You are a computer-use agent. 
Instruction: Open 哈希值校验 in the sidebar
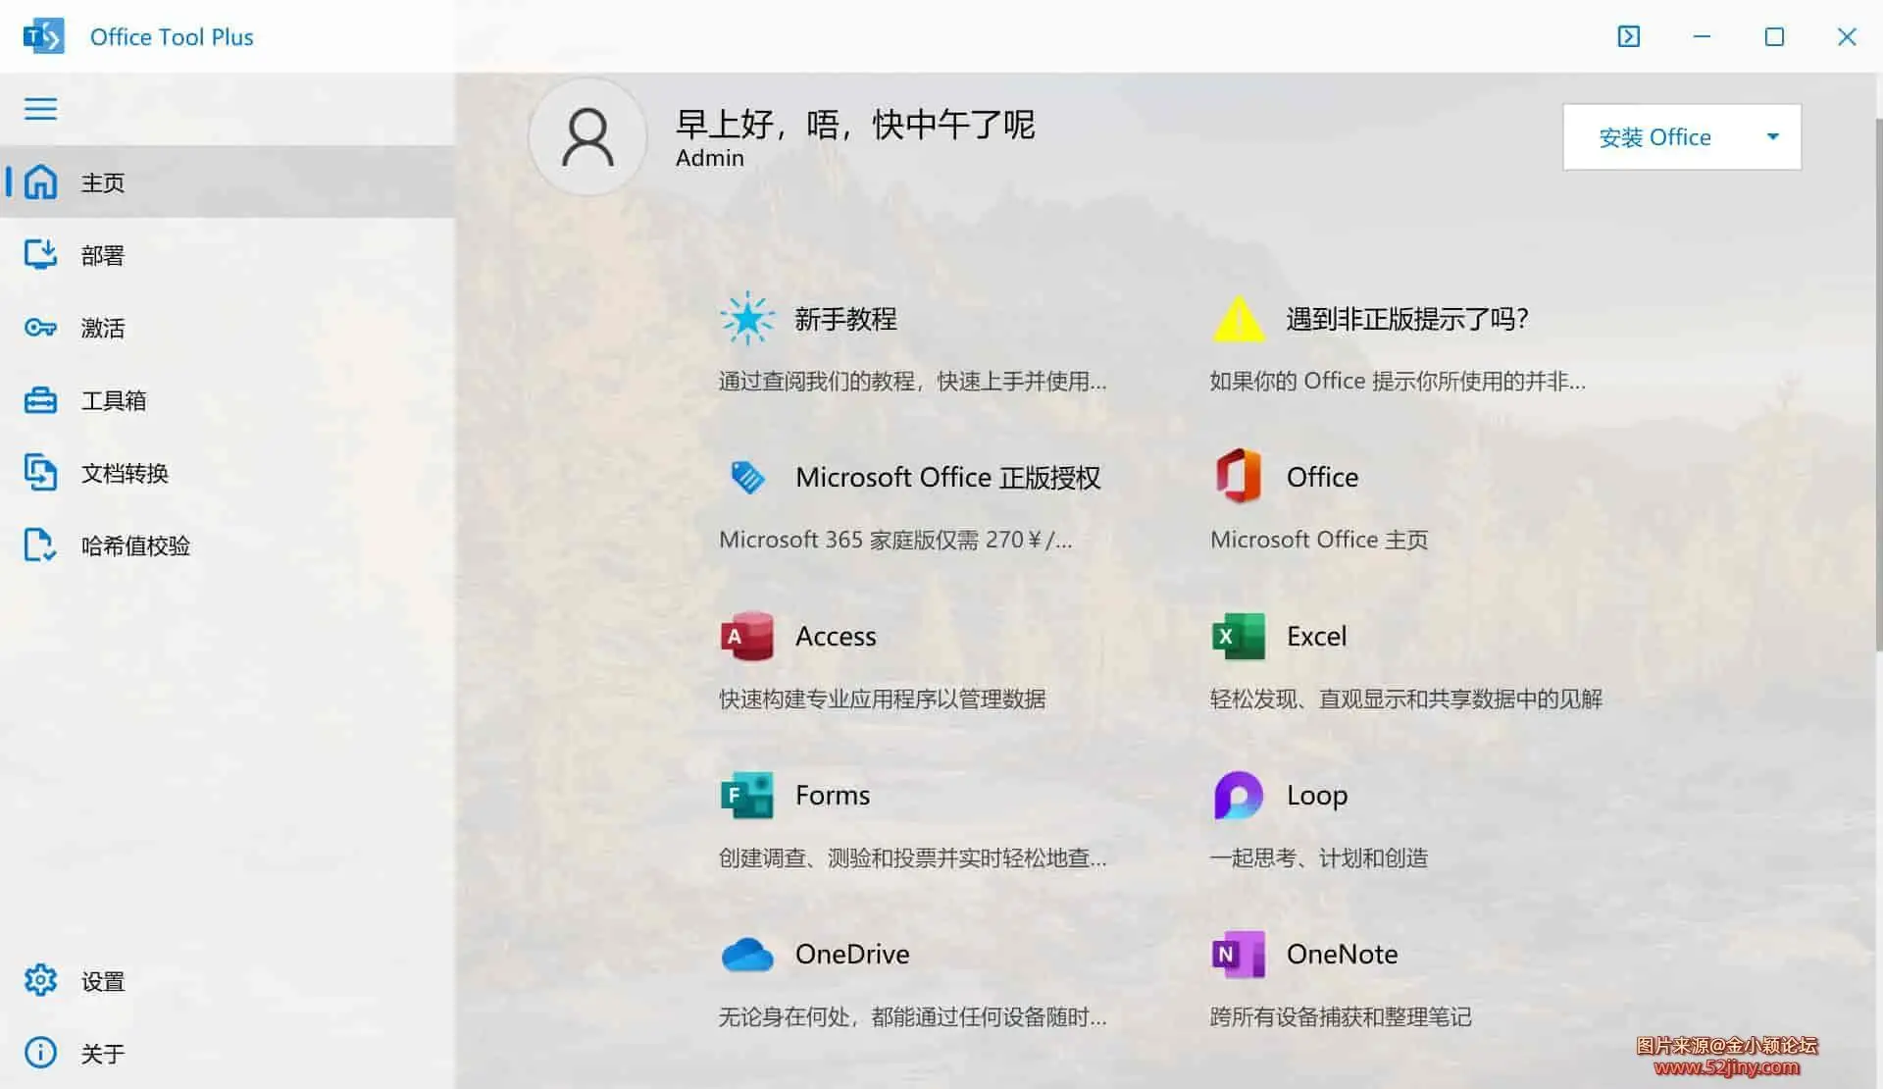coord(134,545)
